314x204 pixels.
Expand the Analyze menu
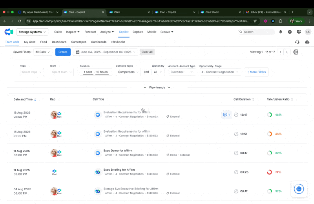107,32
